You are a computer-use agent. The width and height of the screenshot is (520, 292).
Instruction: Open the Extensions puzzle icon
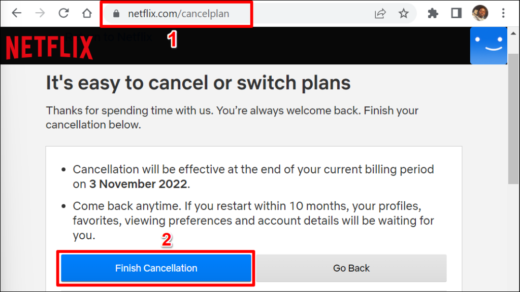[x=433, y=14]
